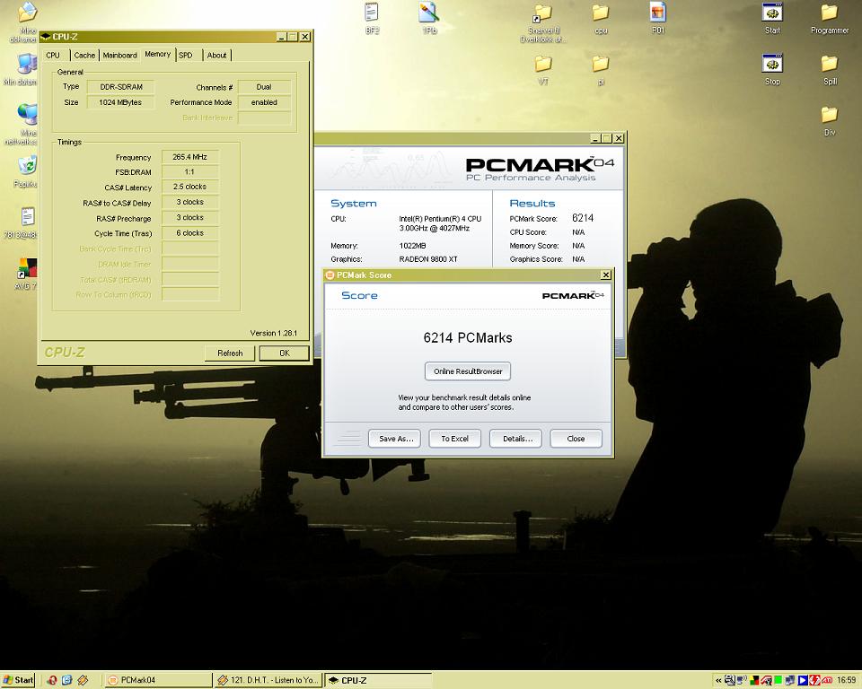This screenshot has height=689, width=862.
Task: Click the 6214 PCMarks score heading
Action: [x=468, y=337]
